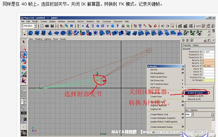Viewport: 218px width, 137px height.
Task: Open the shelf tab menu arrow
Action: tap(25, 34)
